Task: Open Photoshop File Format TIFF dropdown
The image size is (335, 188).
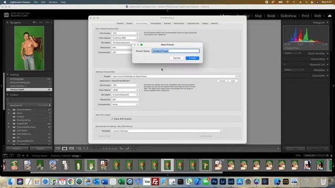Action: coord(125,33)
